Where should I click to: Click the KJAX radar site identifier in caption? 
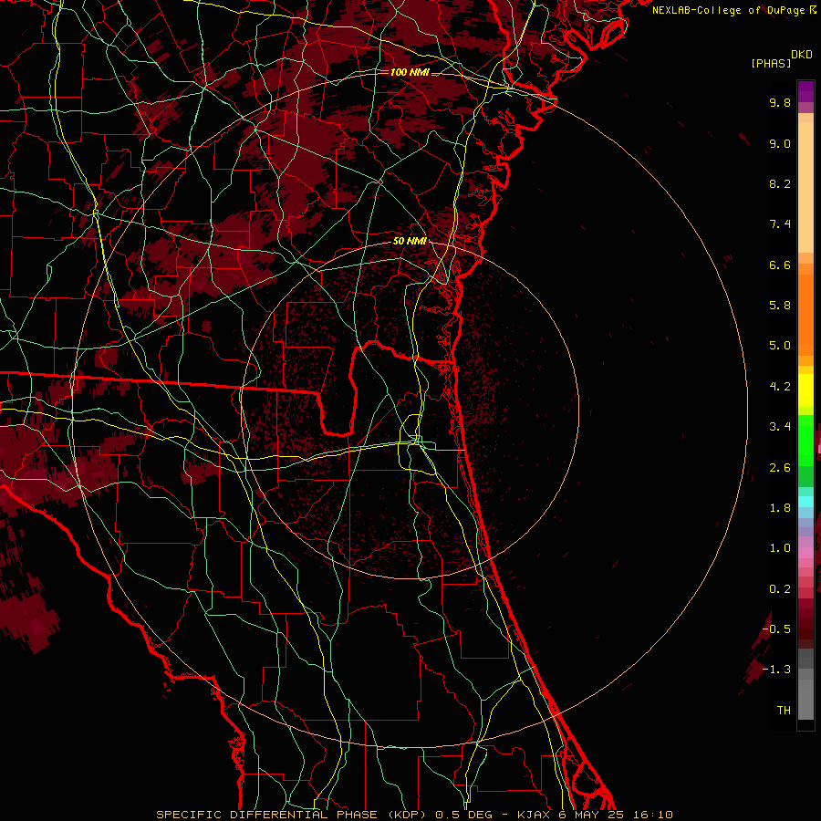pyautogui.click(x=533, y=815)
